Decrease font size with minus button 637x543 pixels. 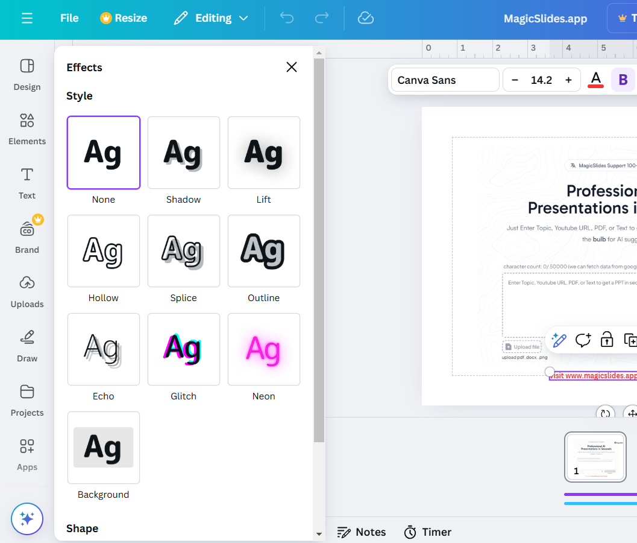515,80
